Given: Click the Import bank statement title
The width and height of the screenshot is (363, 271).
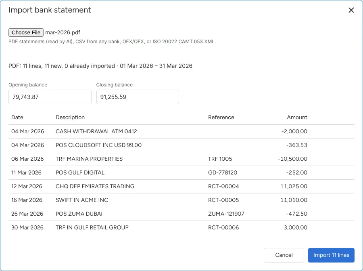Looking at the screenshot, I should tap(50, 10).
